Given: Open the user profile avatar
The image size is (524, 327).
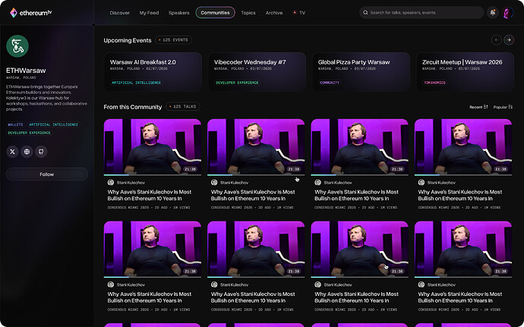Looking at the screenshot, I should coord(508,13).
